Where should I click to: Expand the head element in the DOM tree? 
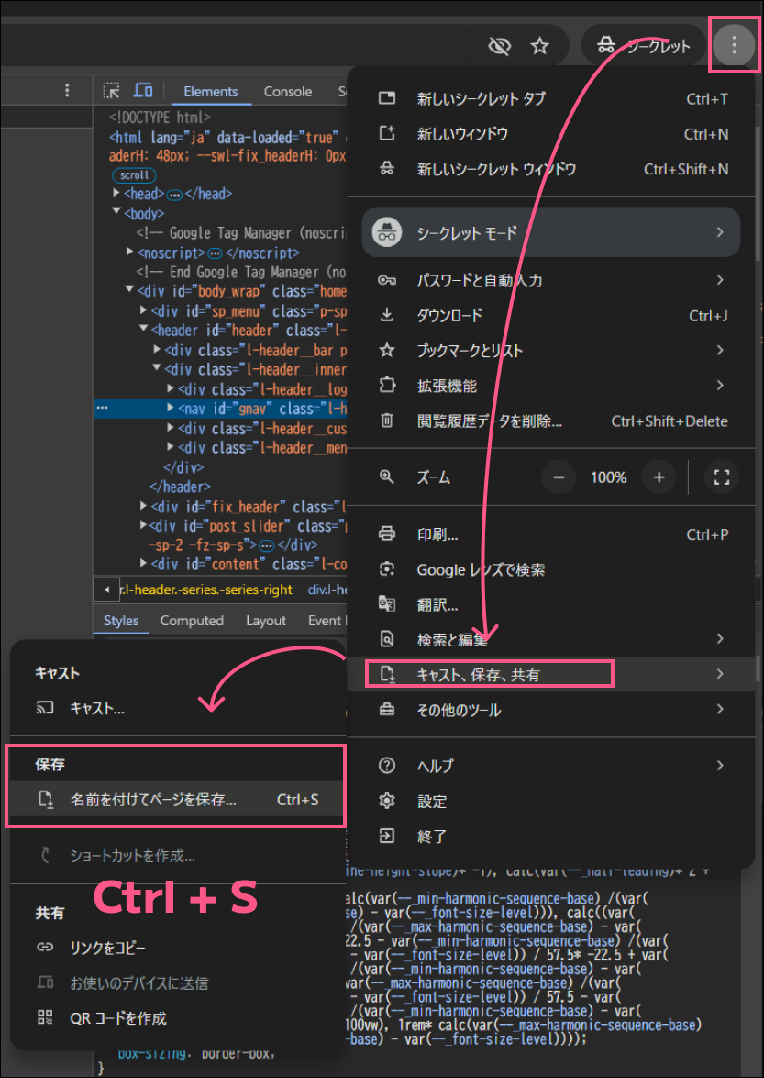click(116, 194)
